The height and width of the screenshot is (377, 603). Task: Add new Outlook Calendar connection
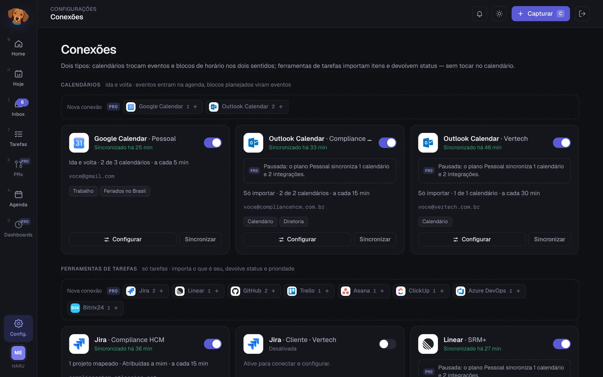[x=247, y=107]
